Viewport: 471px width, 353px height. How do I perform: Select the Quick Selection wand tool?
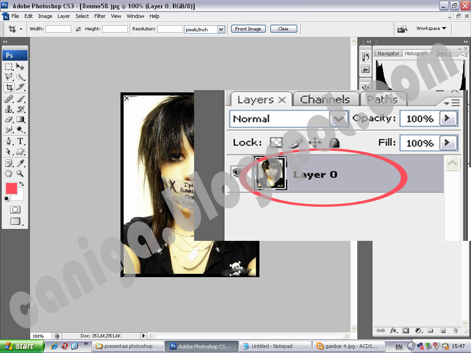(x=20, y=77)
